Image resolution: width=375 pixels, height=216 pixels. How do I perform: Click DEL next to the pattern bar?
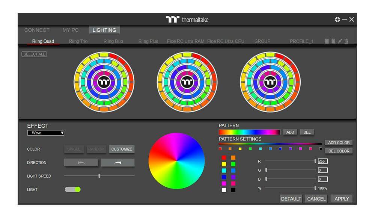point(307,132)
